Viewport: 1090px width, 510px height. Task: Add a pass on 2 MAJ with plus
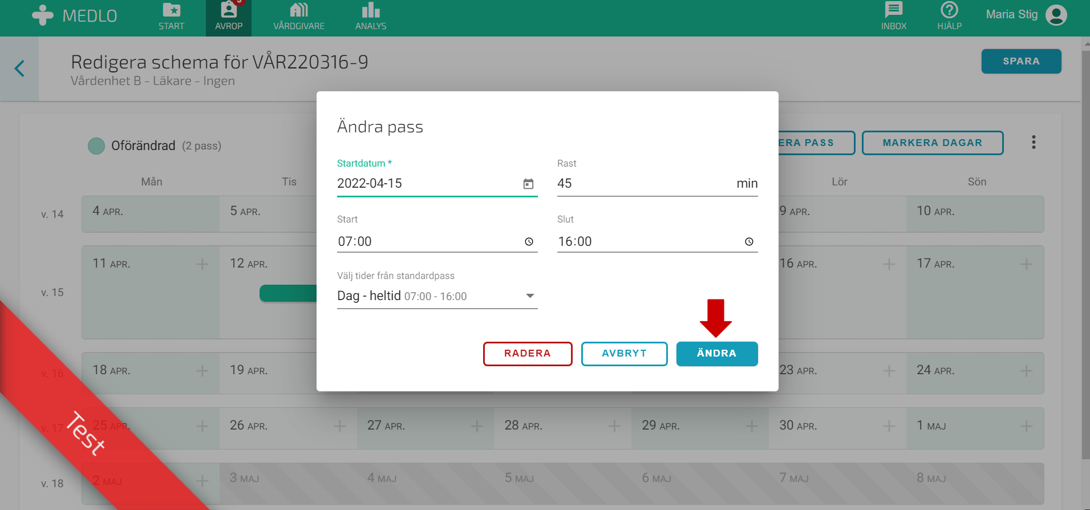[202, 481]
